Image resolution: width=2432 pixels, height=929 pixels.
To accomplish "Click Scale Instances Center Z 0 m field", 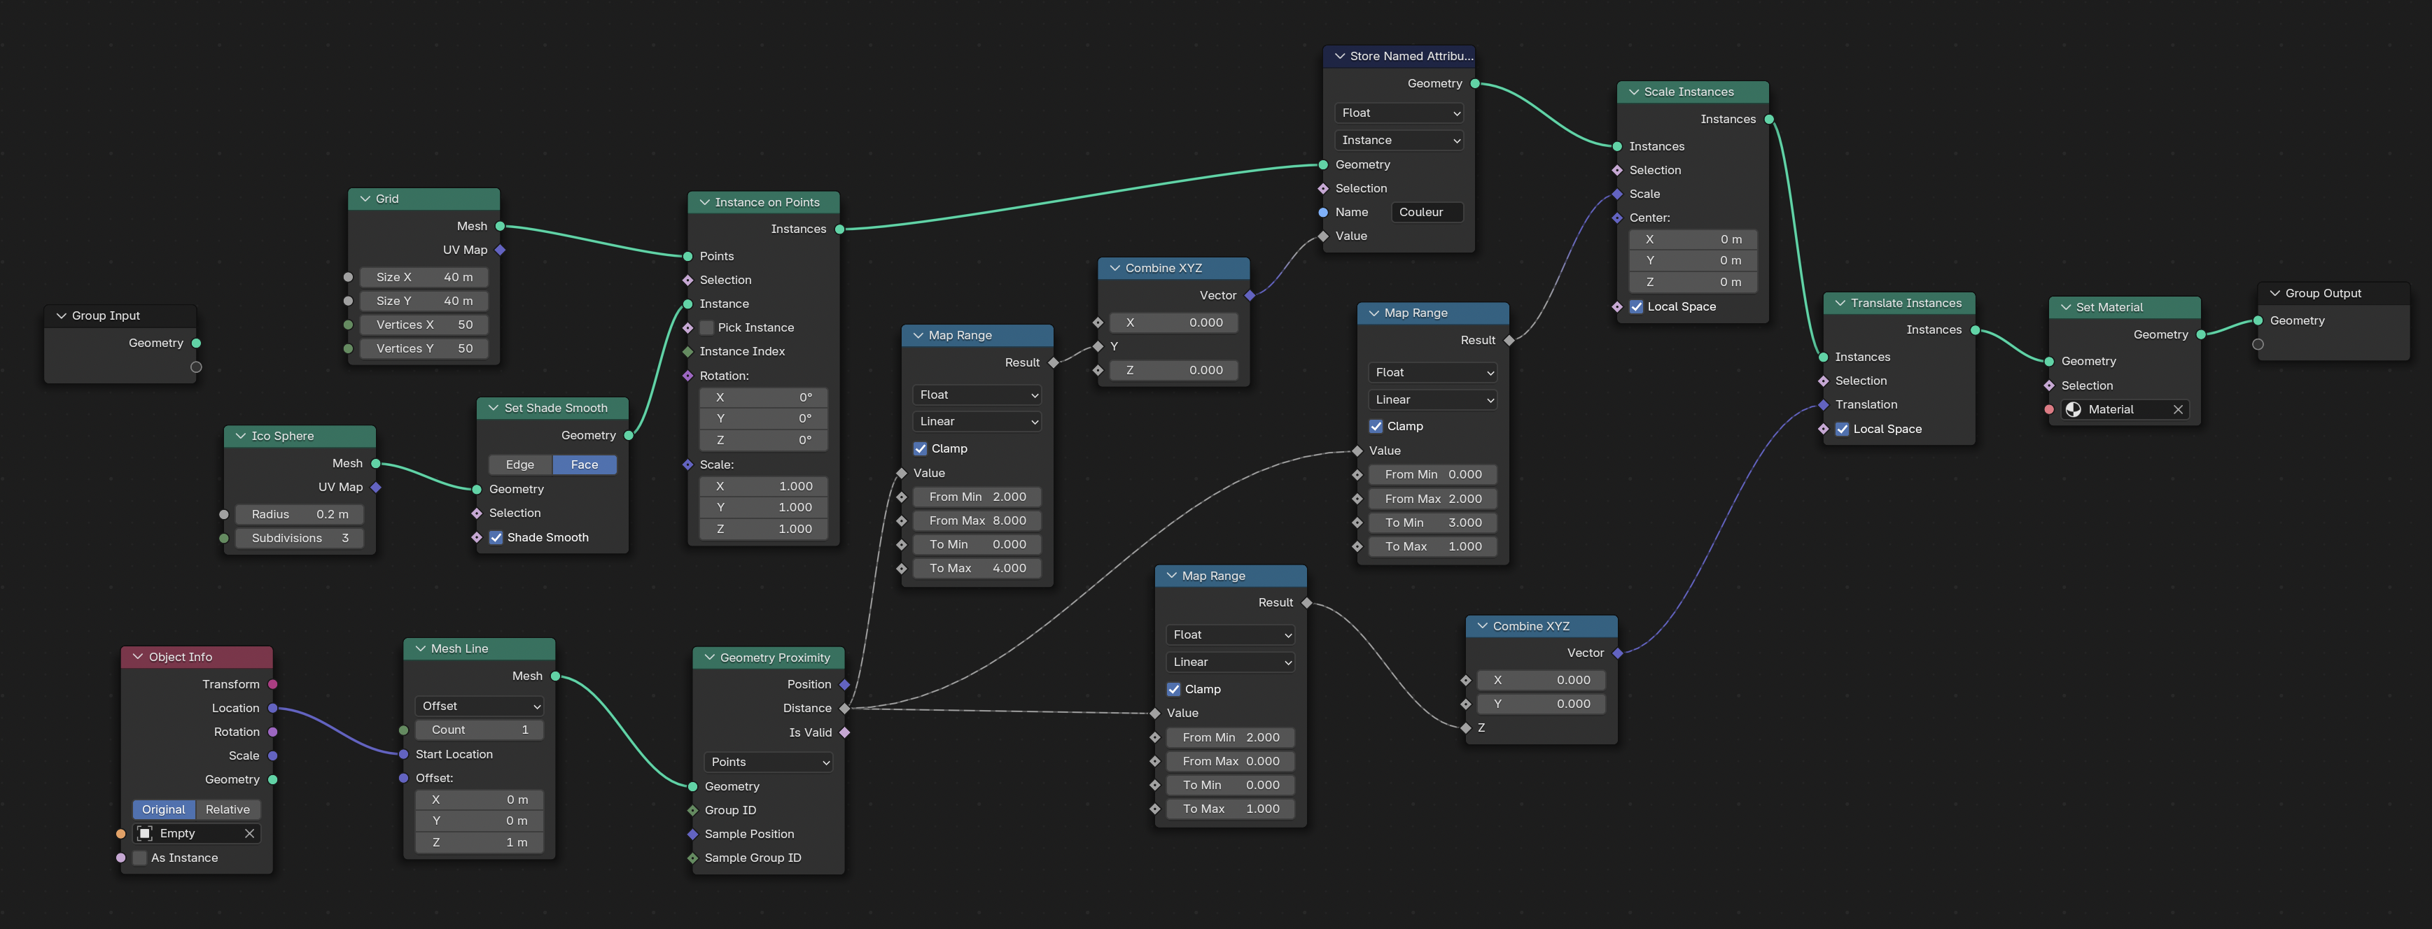I will click(1693, 282).
